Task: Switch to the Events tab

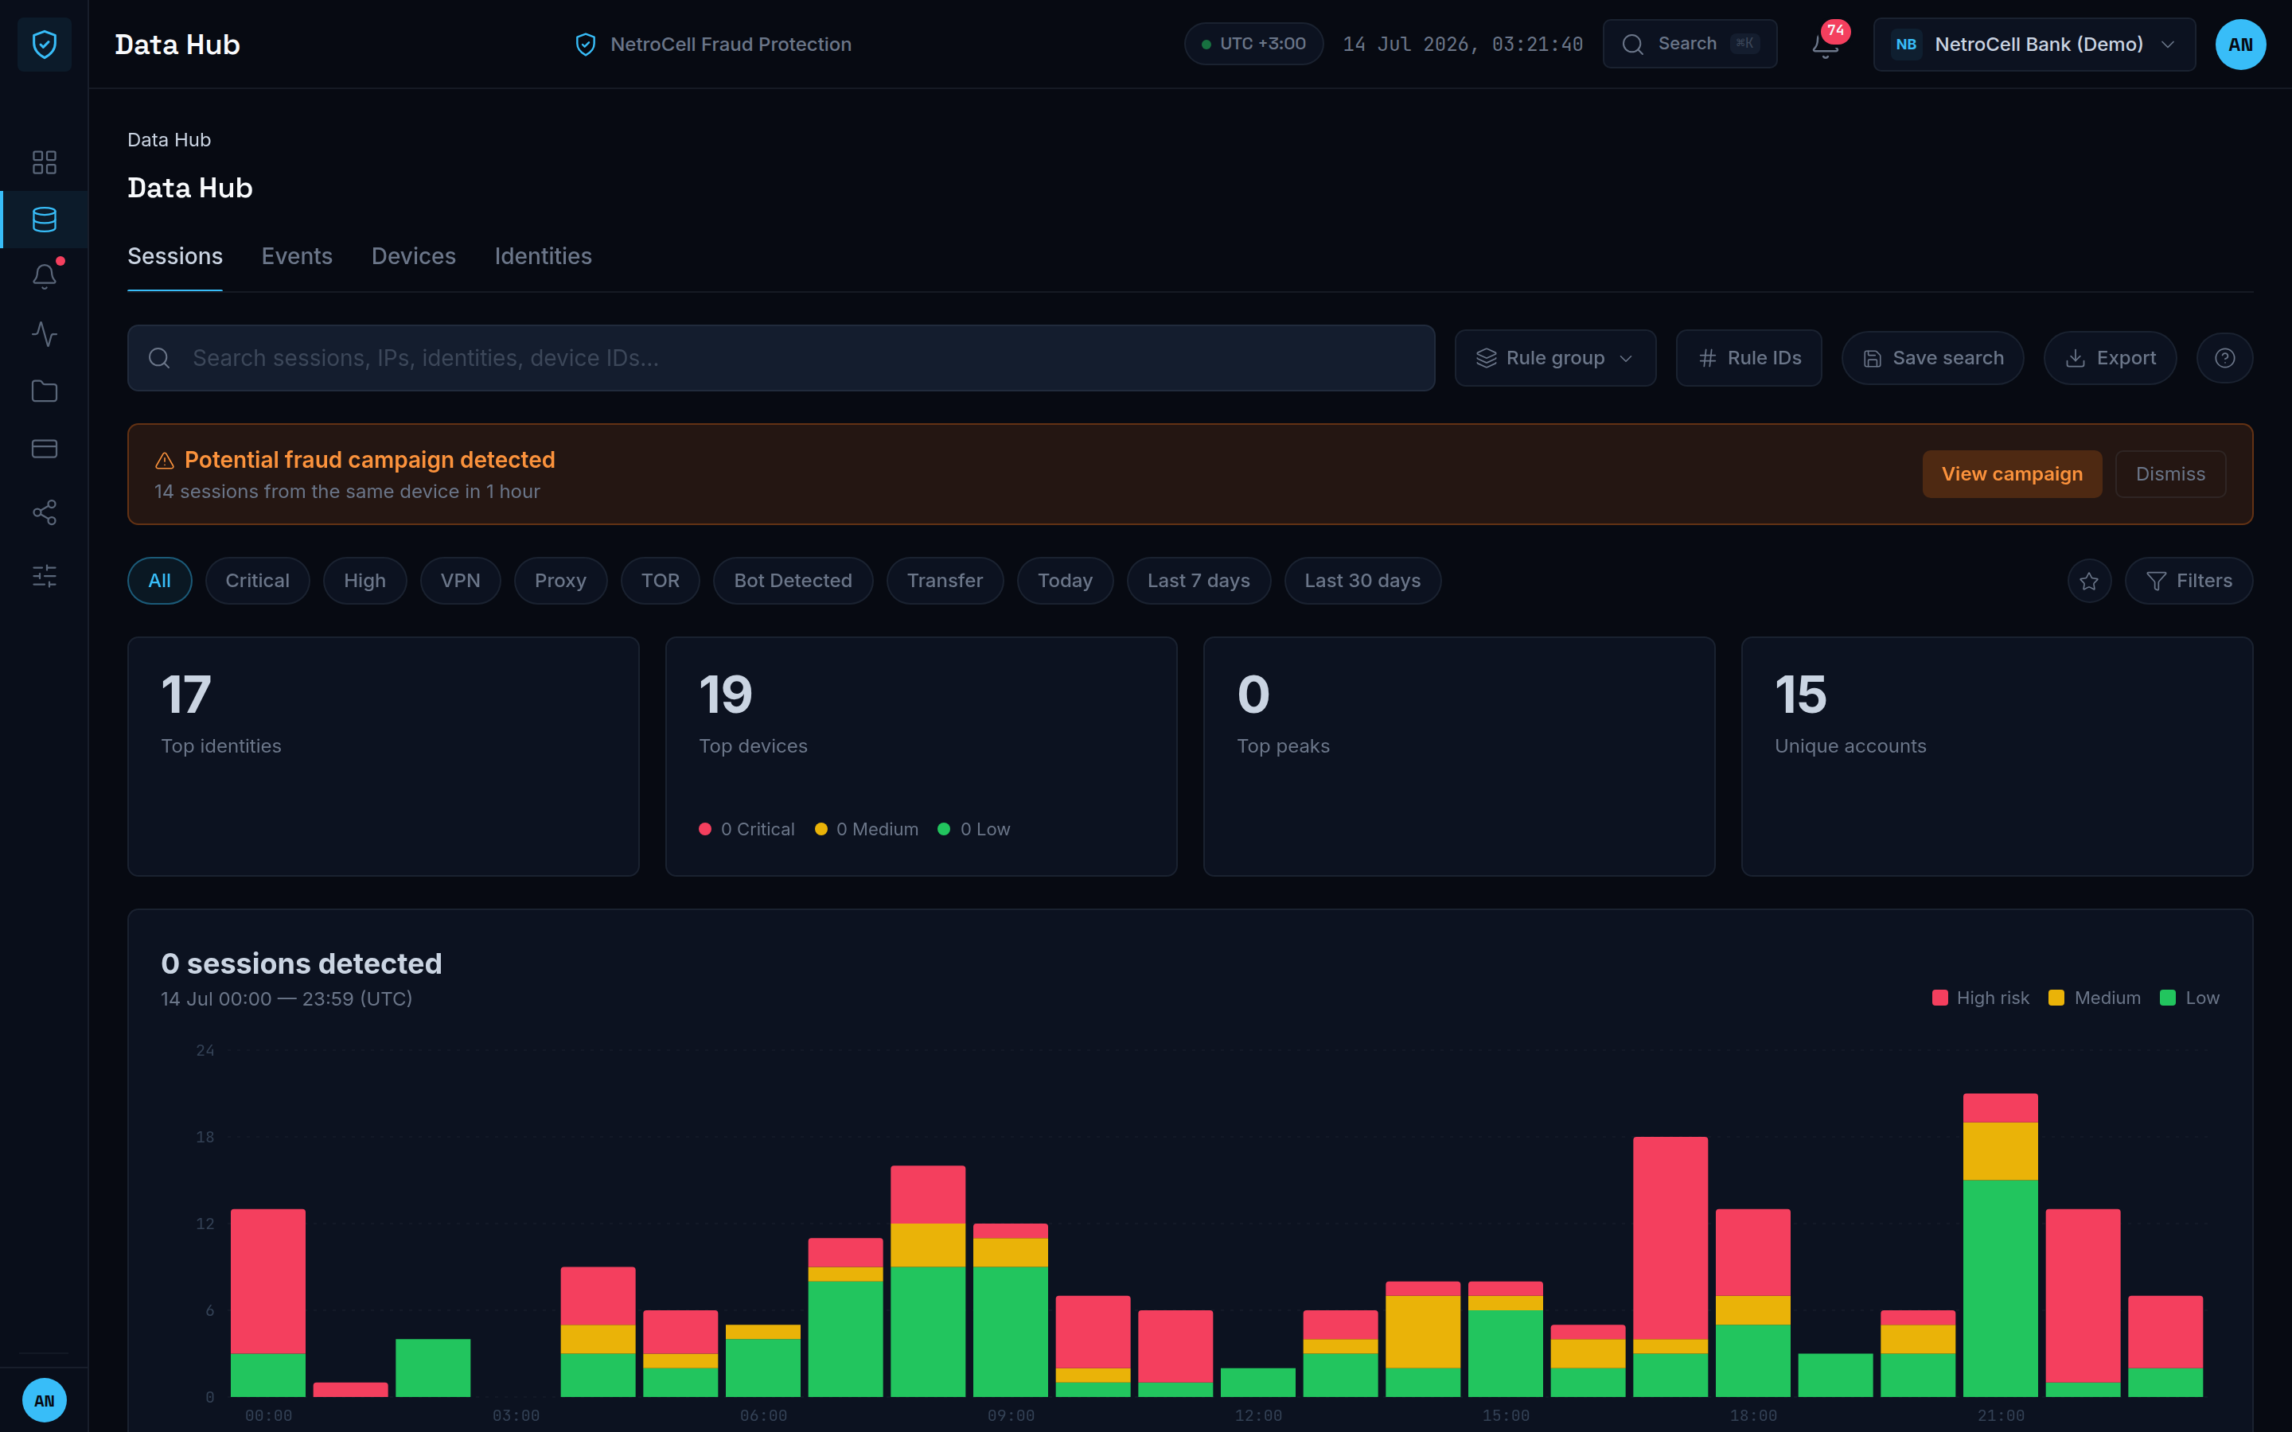Action: pyautogui.click(x=296, y=257)
